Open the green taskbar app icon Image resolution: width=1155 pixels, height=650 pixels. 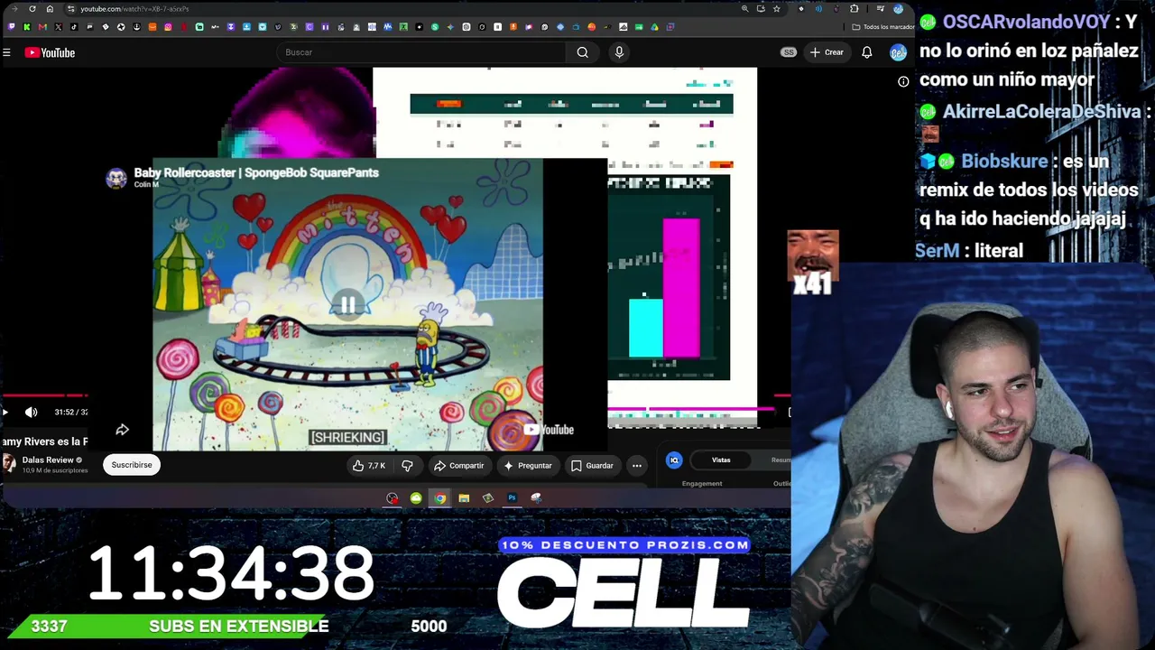coord(416,498)
